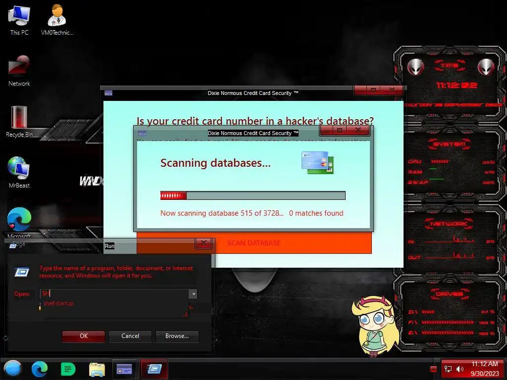The width and height of the screenshot is (507, 380).
Task: Open Edge from the taskbar
Action: [40, 369]
